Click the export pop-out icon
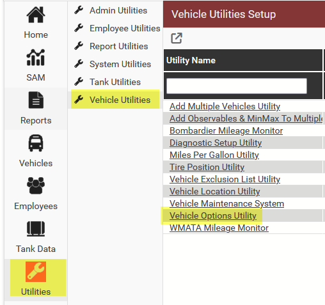 [x=177, y=38]
